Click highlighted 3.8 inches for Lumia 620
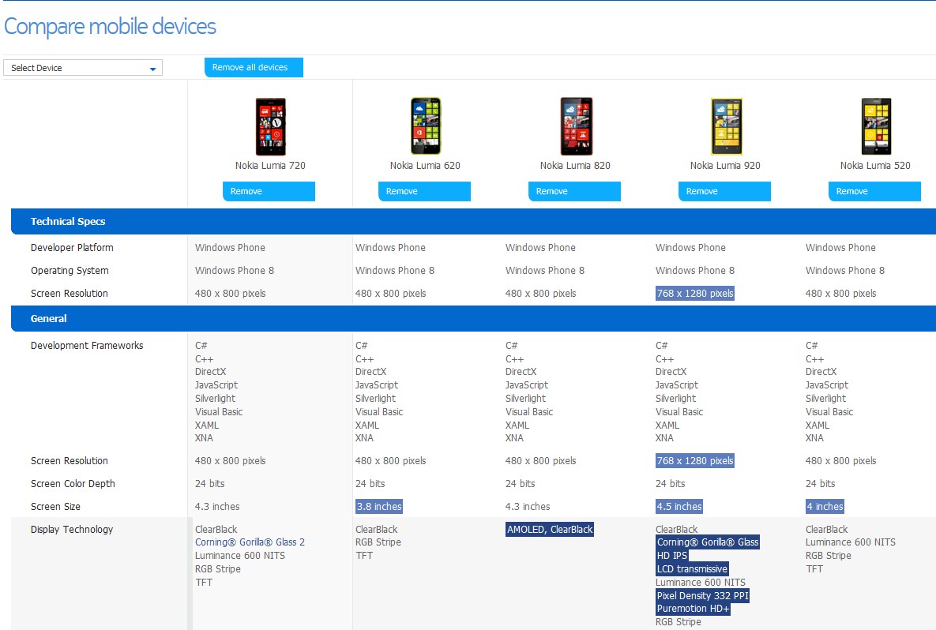The image size is (936, 630). [379, 507]
